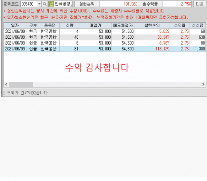Click the right scroll arrow of horizontal scrollbar

point(203,84)
